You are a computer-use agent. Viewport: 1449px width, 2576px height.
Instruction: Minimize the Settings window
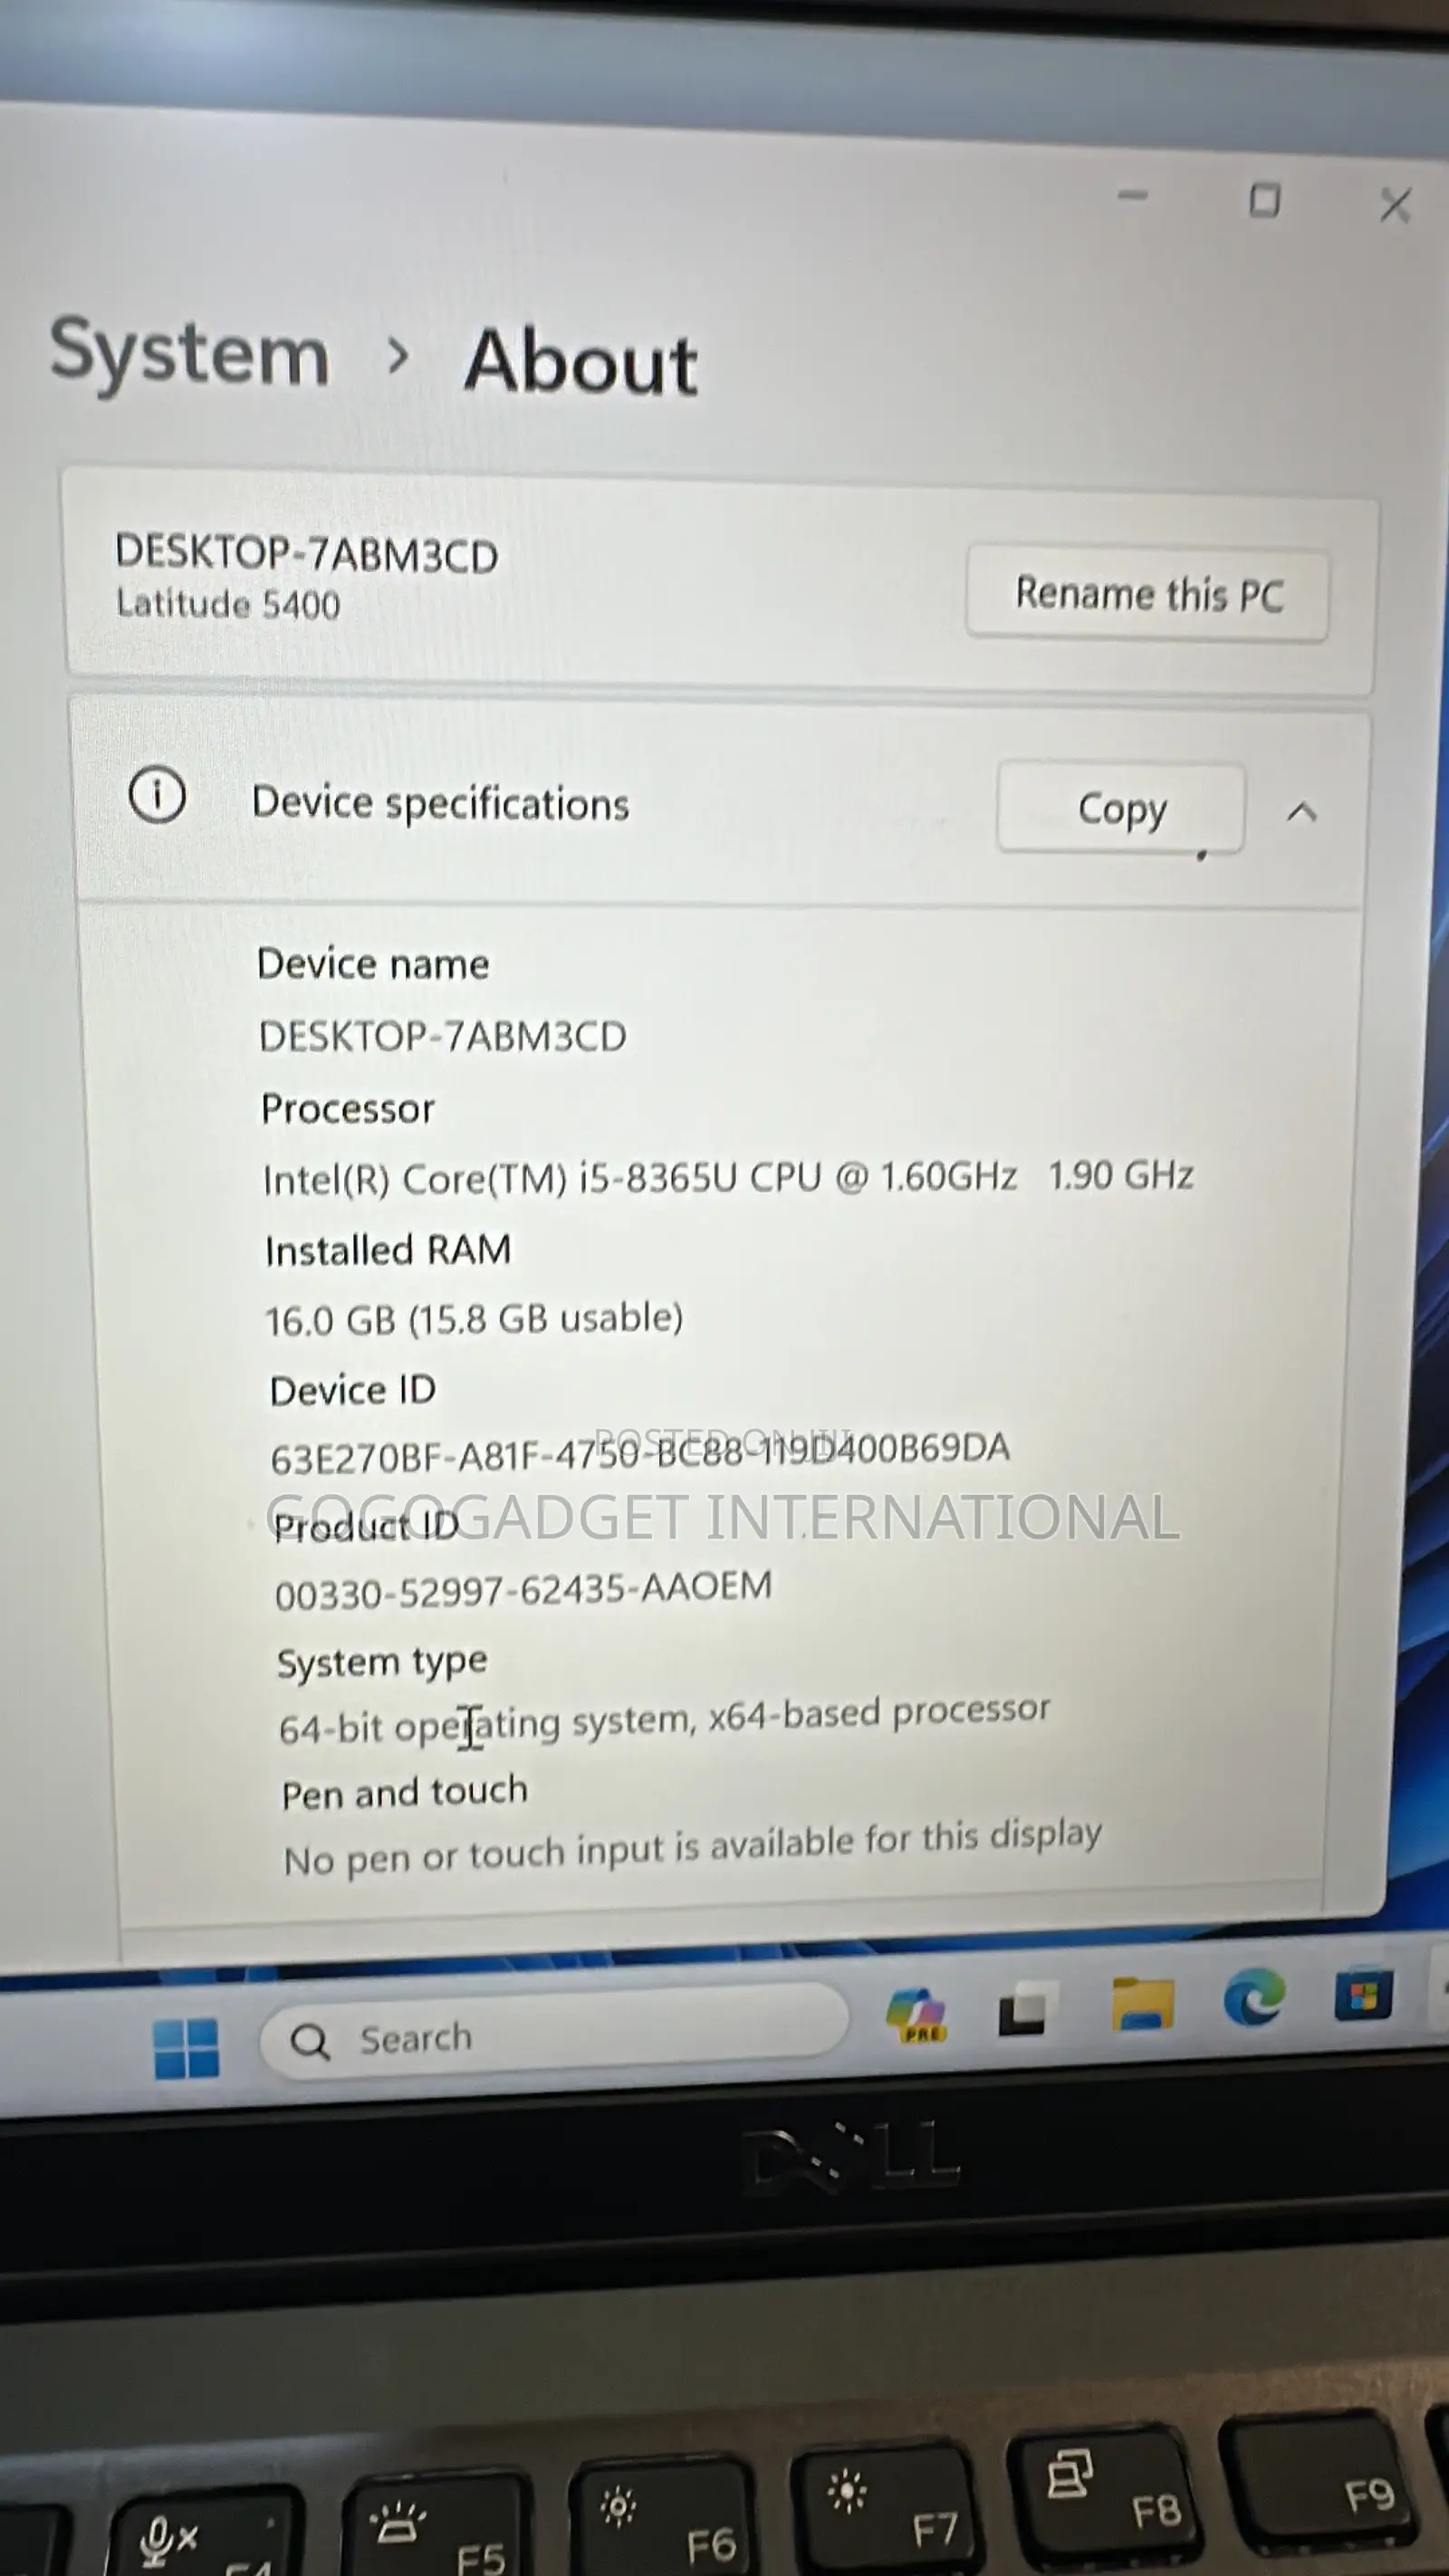tap(1132, 195)
